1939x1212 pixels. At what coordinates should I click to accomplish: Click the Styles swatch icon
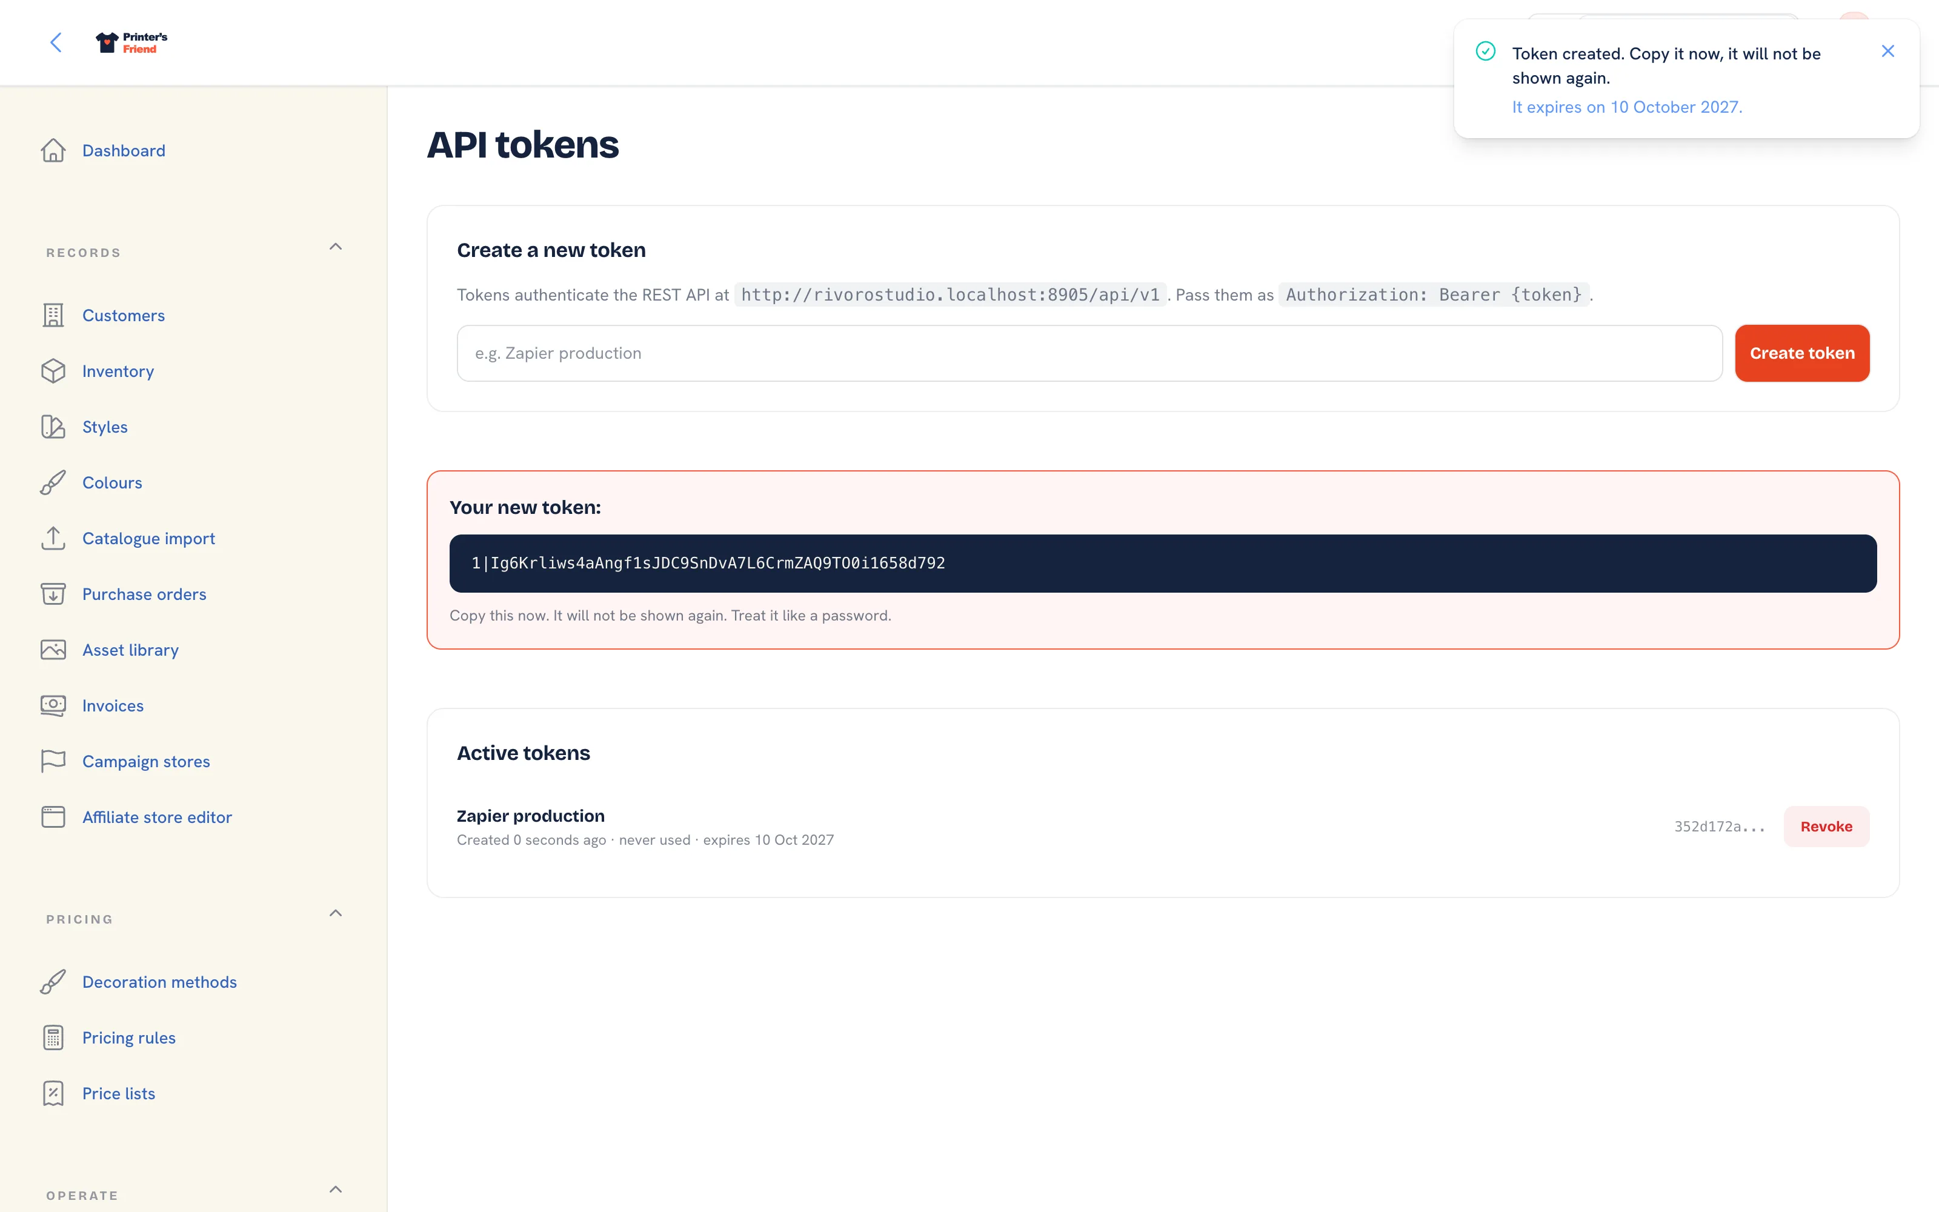pyautogui.click(x=53, y=427)
